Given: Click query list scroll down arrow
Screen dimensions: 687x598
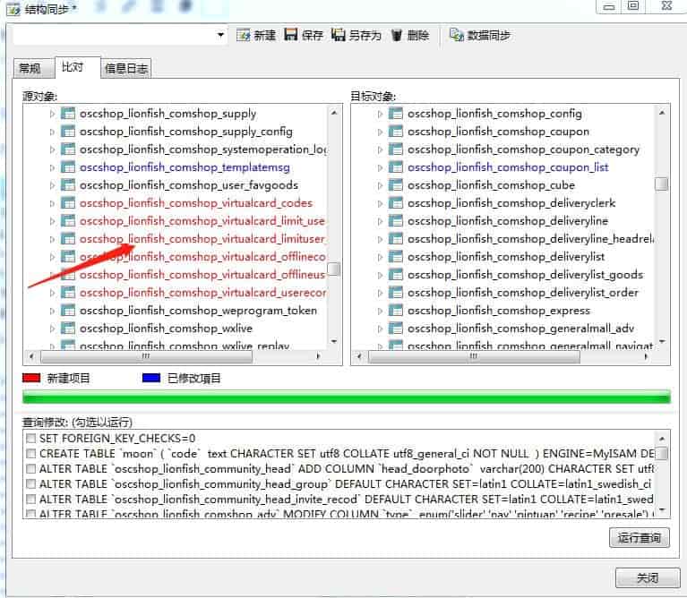Looking at the screenshot, I should (x=662, y=509).
